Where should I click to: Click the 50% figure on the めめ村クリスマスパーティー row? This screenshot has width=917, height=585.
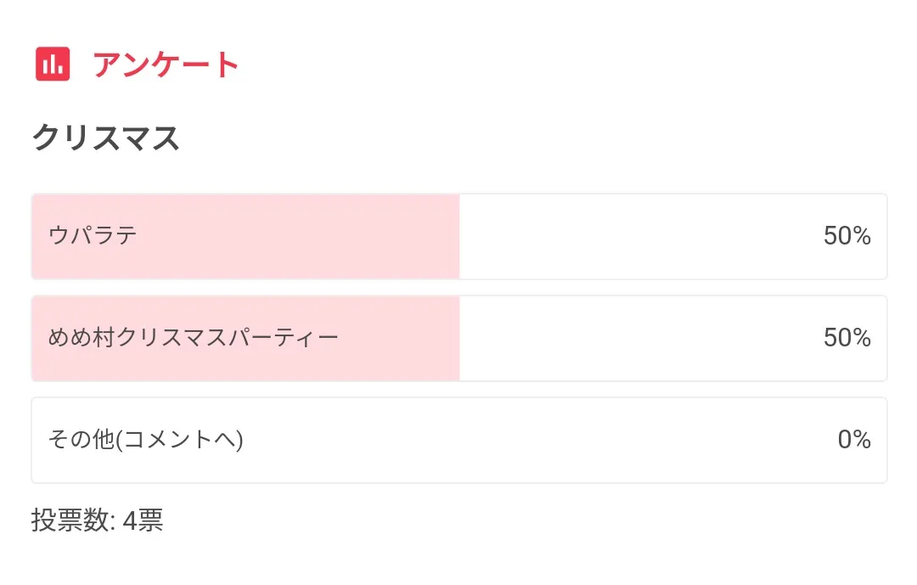(x=847, y=338)
